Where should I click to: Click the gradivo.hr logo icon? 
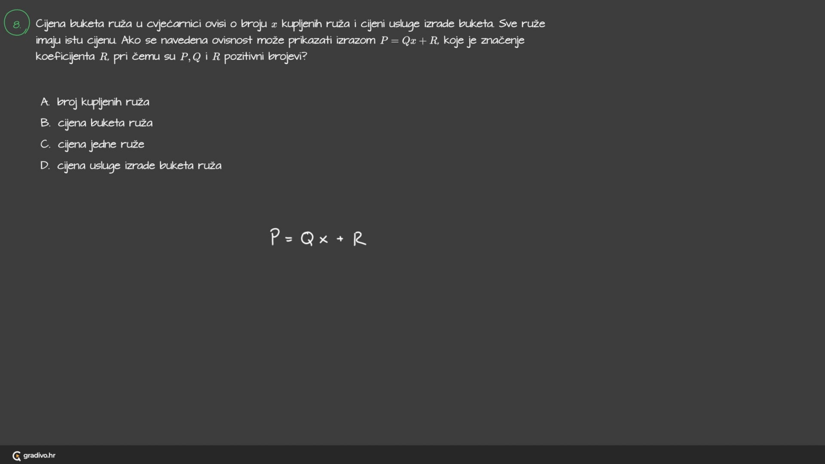pyautogui.click(x=17, y=456)
